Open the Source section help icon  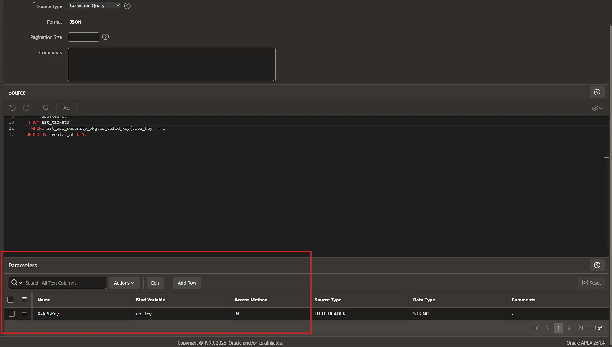click(597, 92)
